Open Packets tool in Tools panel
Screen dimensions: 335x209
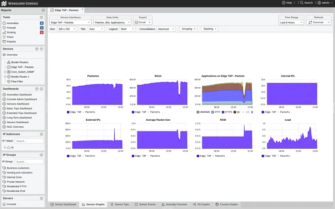pyautogui.click(x=11, y=42)
